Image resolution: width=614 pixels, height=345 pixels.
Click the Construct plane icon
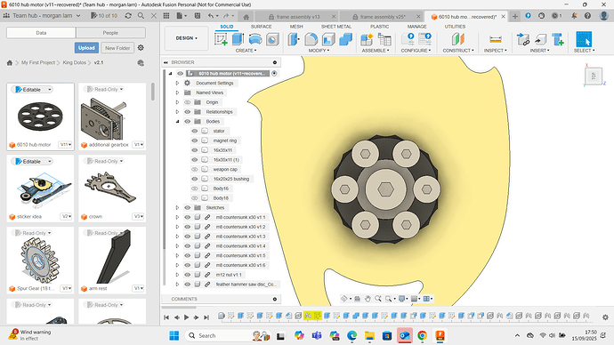click(x=457, y=39)
